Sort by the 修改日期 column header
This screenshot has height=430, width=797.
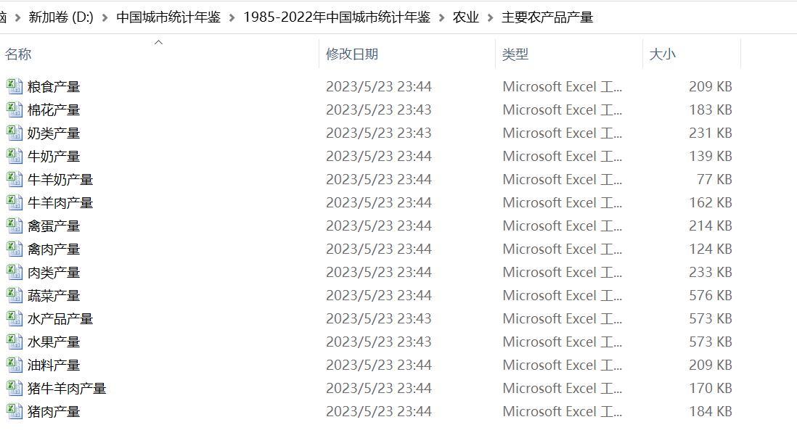pyautogui.click(x=352, y=54)
